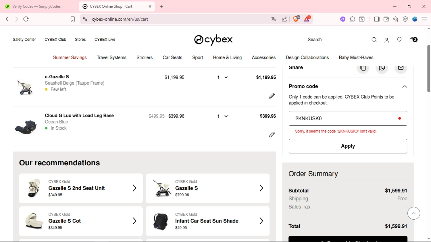Go to the CYBEX Club link
Image resolution: width=431 pixels, height=242 pixels.
[x=55, y=40]
